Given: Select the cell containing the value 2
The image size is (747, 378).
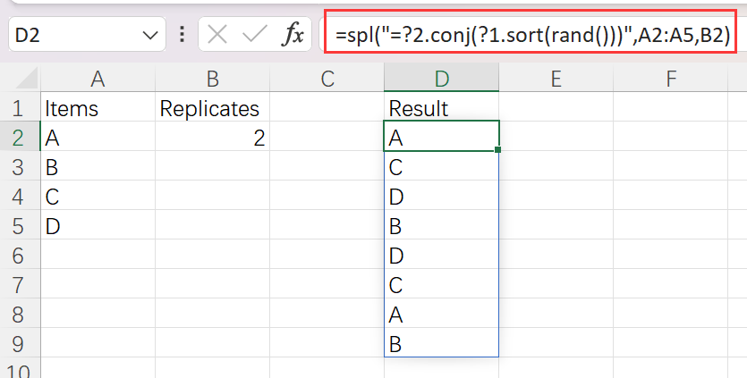Looking at the screenshot, I should point(212,139).
